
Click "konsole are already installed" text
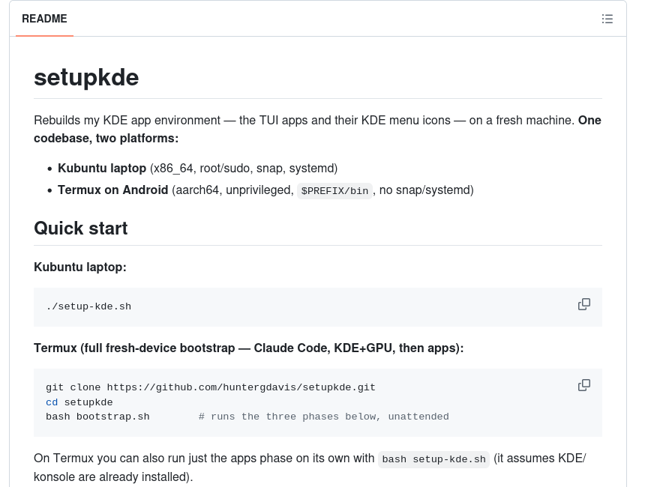[x=112, y=477]
